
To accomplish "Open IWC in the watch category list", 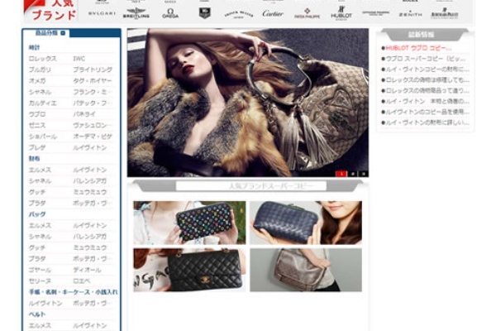I will tap(79, 59).
